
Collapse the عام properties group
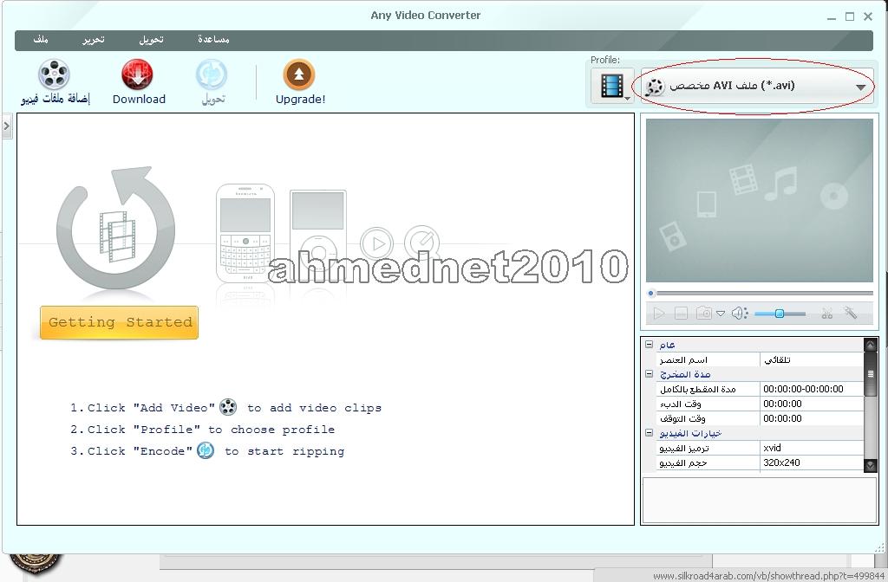click(649, 344)
